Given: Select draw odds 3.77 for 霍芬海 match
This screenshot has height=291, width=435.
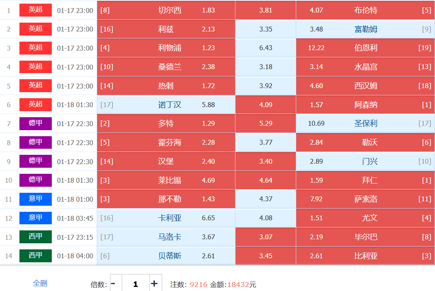Looking at the screenshot, I should [265, 142].
